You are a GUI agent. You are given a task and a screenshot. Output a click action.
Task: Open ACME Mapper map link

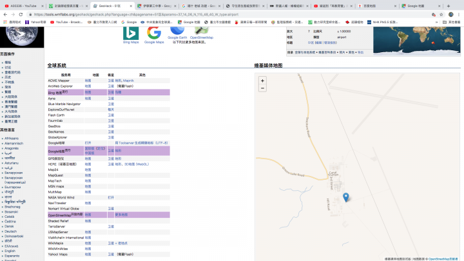tap(88, 81)
